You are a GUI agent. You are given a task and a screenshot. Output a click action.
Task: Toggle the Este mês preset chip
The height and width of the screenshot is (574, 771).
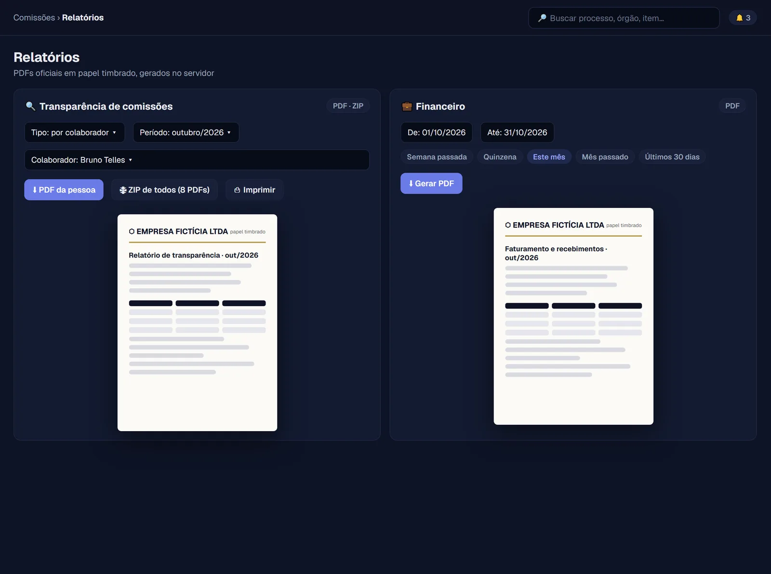point(549,157)
